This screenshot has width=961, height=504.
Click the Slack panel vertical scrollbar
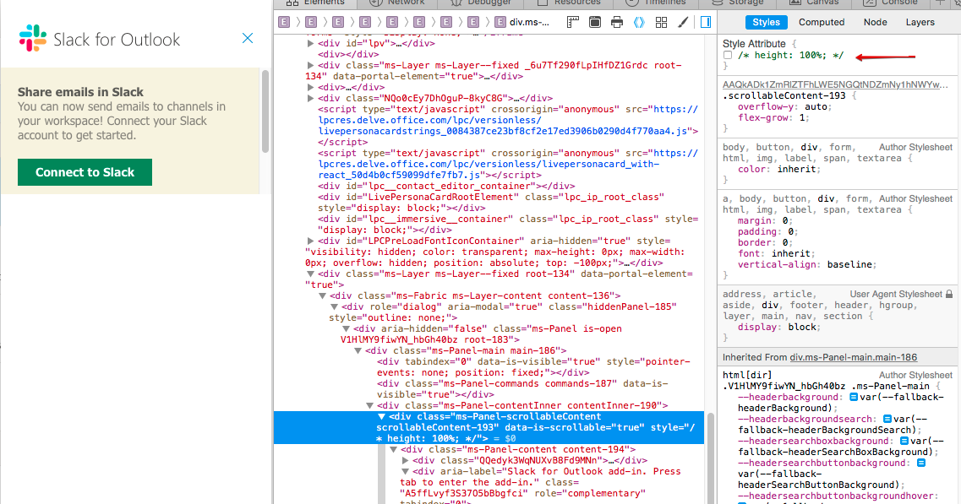265,111
